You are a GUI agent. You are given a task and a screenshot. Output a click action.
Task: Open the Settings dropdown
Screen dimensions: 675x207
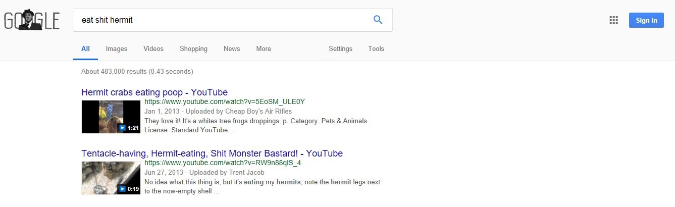(x=340, y=49)
